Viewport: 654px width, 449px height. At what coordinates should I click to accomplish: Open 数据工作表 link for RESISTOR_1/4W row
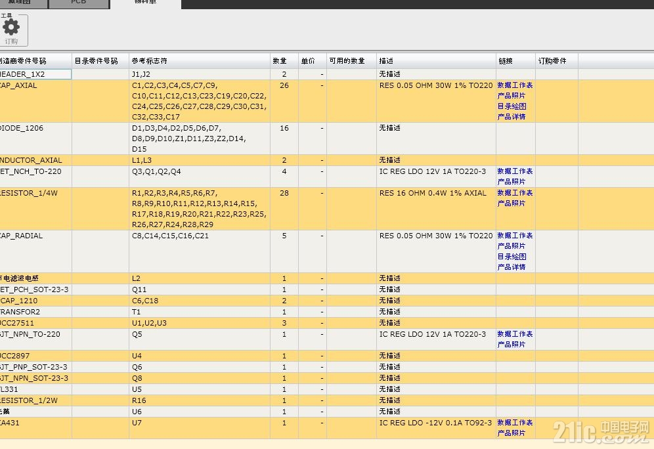[515, 193]
